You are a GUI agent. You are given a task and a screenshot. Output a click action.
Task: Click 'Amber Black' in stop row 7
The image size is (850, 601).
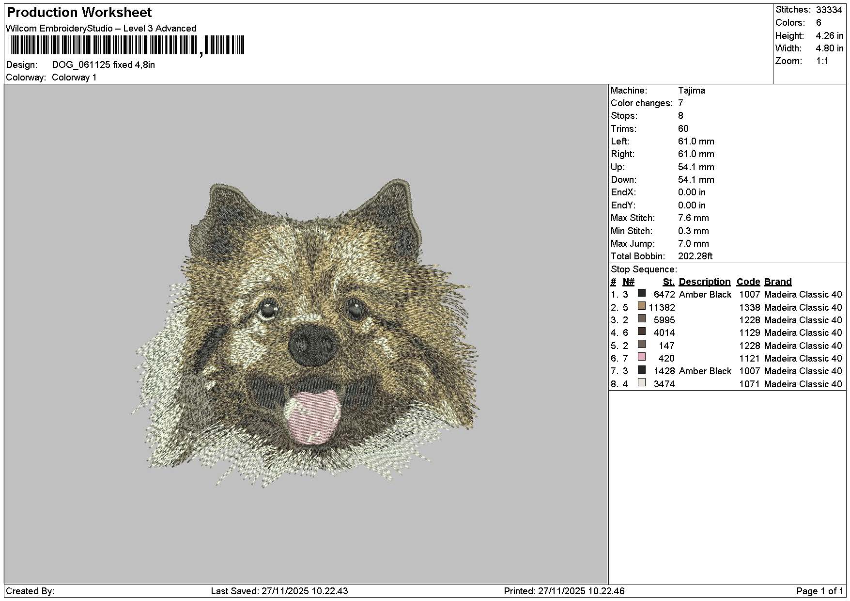click(705, 371)
